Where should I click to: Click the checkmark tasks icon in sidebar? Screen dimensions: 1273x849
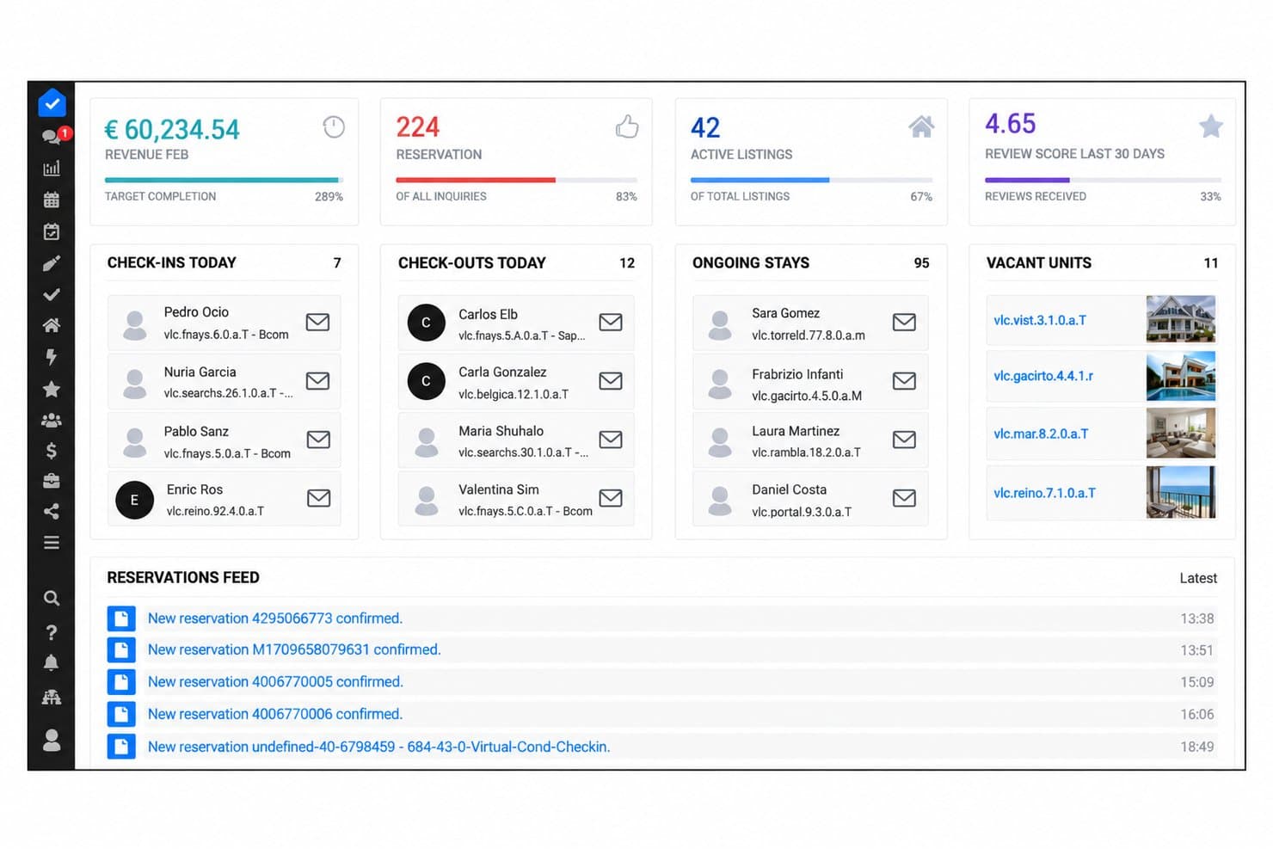click(x=52, y=294)
